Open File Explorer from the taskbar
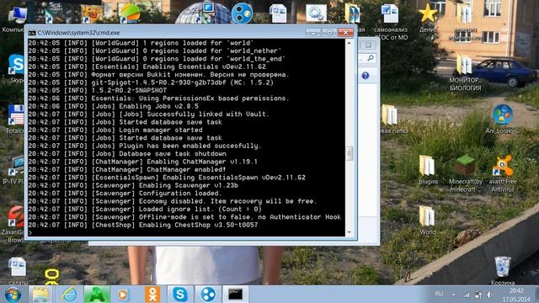 (x=40, y=295)
